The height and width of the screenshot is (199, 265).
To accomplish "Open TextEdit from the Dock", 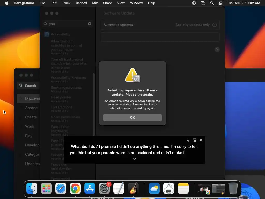I will coord(119,188).
